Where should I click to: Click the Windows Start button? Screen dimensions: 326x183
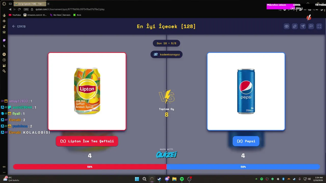[137, 179]
